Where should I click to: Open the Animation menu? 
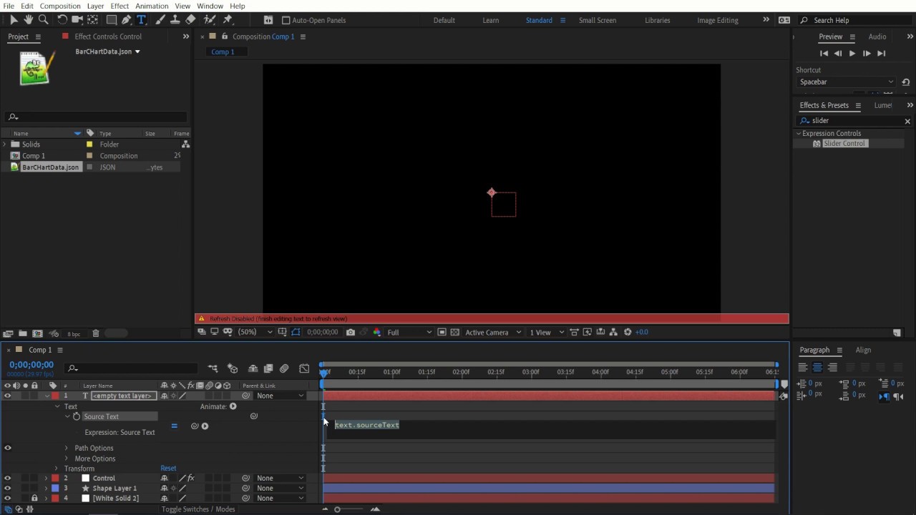click(152, 6)
